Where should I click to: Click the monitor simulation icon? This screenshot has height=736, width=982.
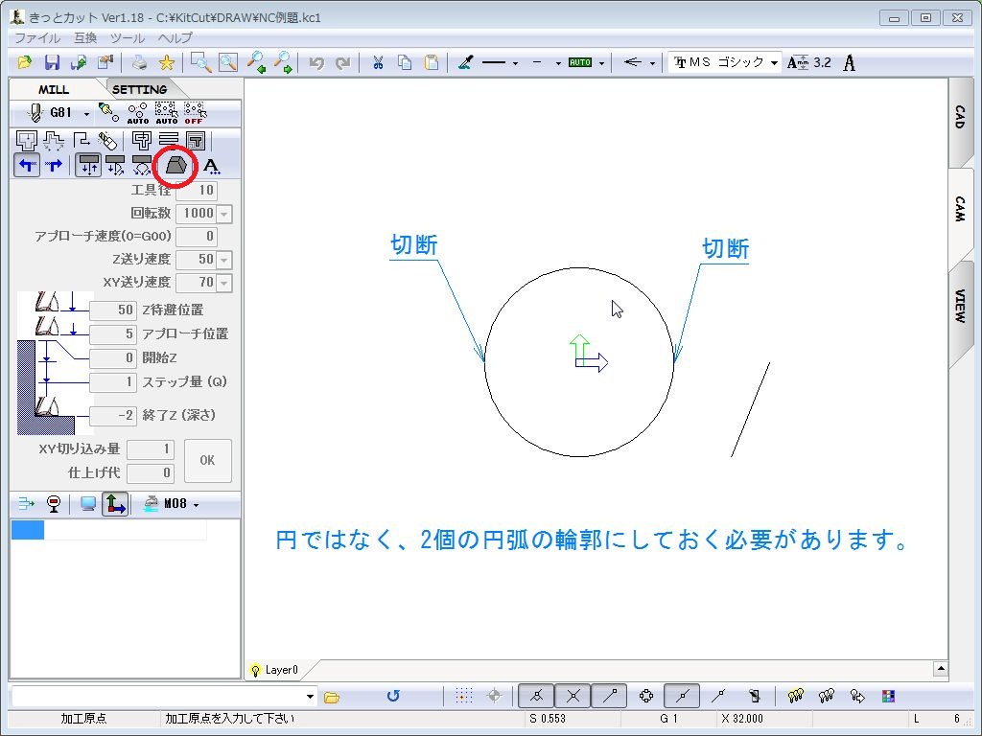pyautogui.click(x=88, y=504)
